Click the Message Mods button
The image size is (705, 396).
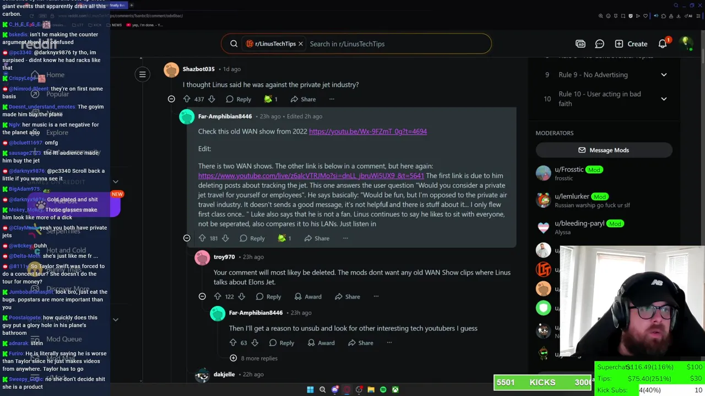pyautogui.click(x=604, y=150)
